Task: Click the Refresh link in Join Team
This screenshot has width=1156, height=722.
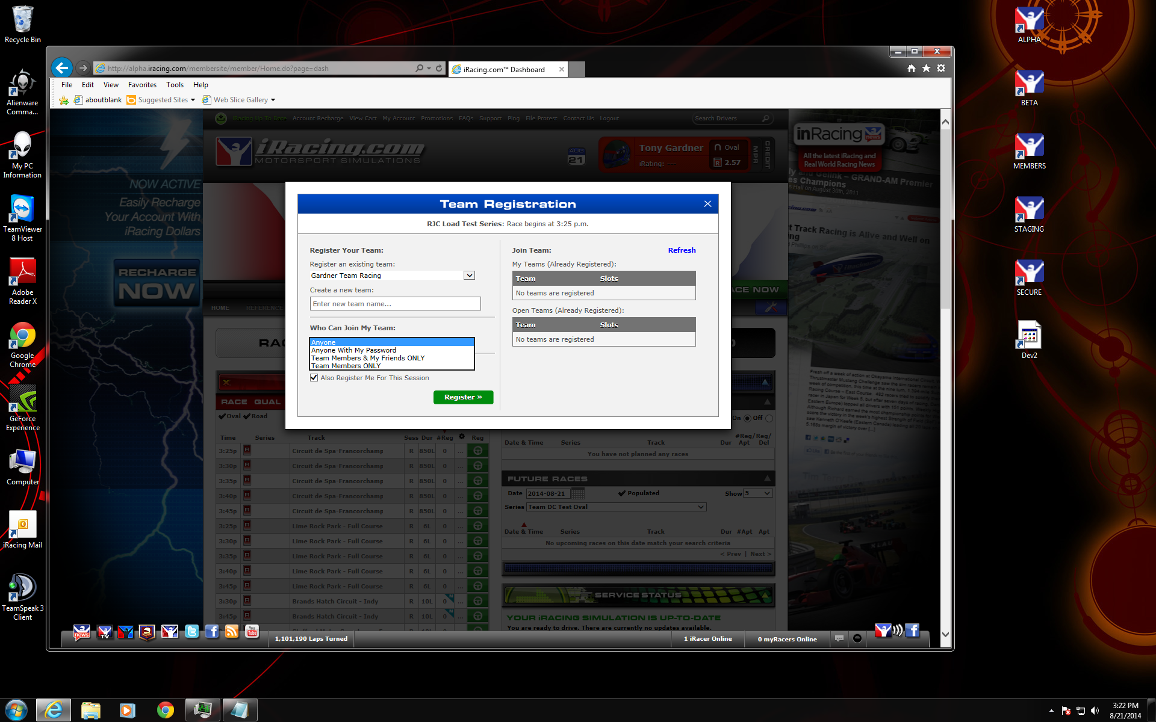Action: (x=682, y=250)
